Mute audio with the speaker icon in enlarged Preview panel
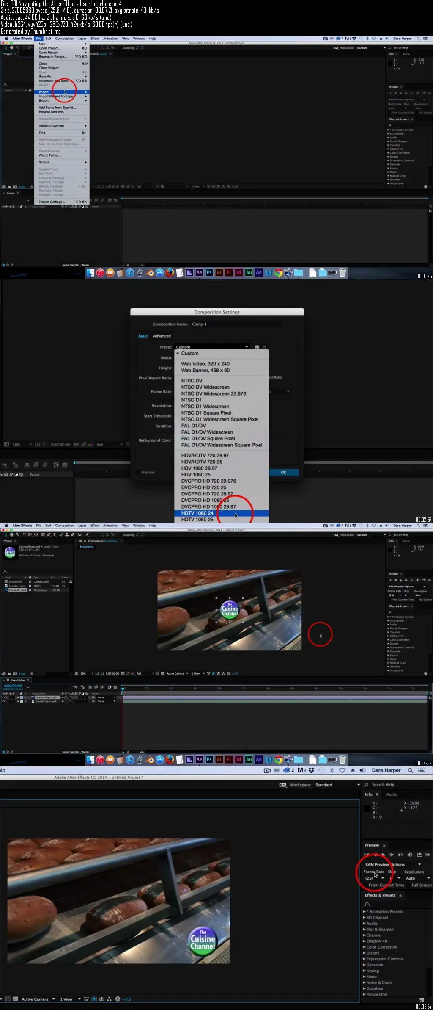The width and height of the screenshot is (433, 1010). point(409,855)
